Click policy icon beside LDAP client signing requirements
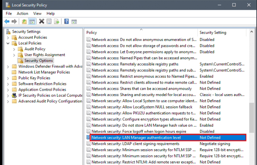Screen dimensions: 257x165 tap(89, 144)
